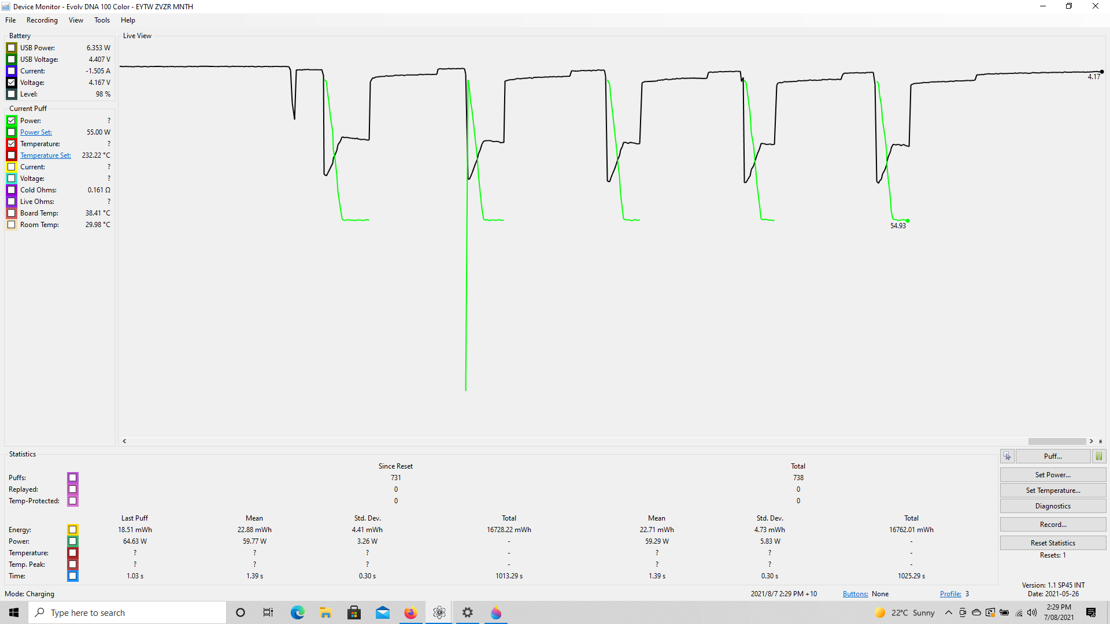Enable the USB Power checkbox
This screenshot has height=624, width=1110.
coord(12,48)
